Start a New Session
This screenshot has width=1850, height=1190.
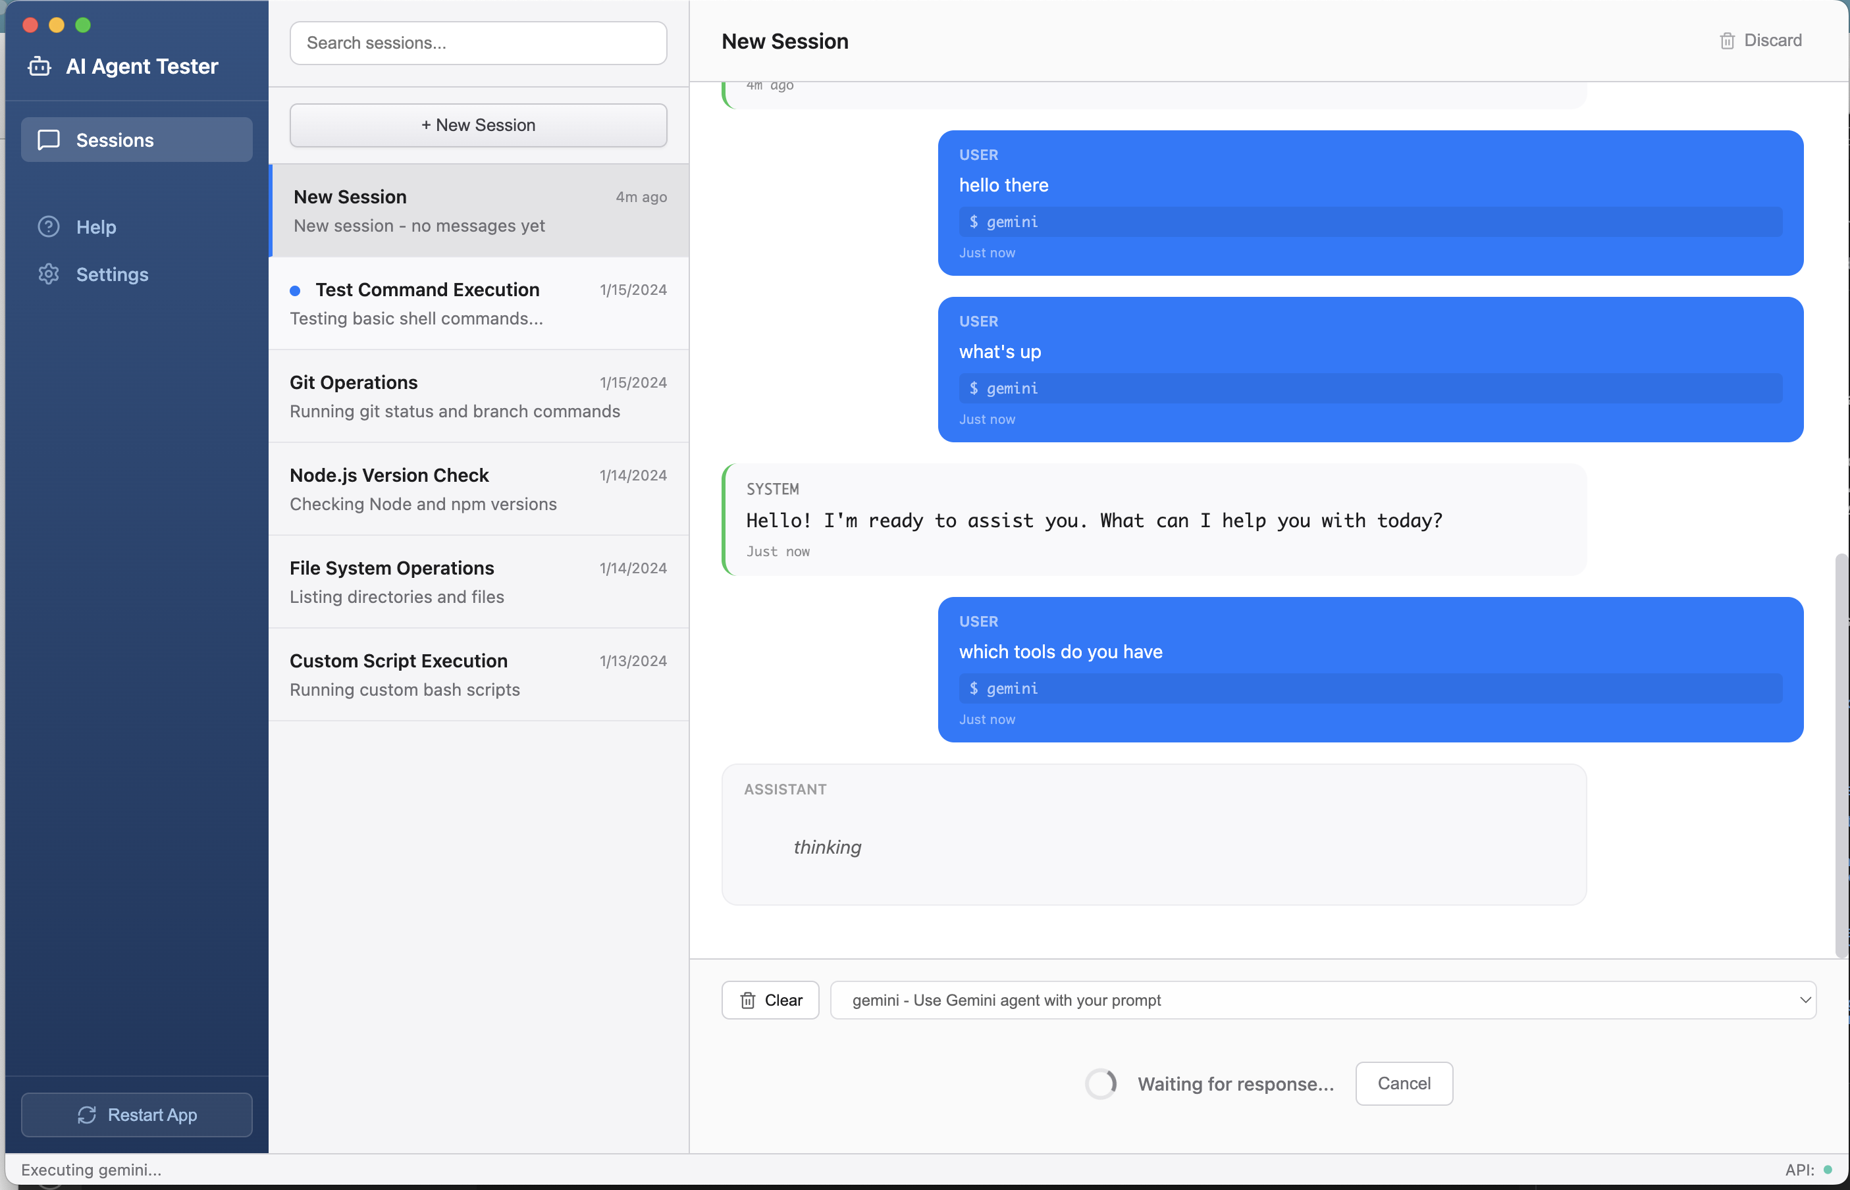click(477, 124)
